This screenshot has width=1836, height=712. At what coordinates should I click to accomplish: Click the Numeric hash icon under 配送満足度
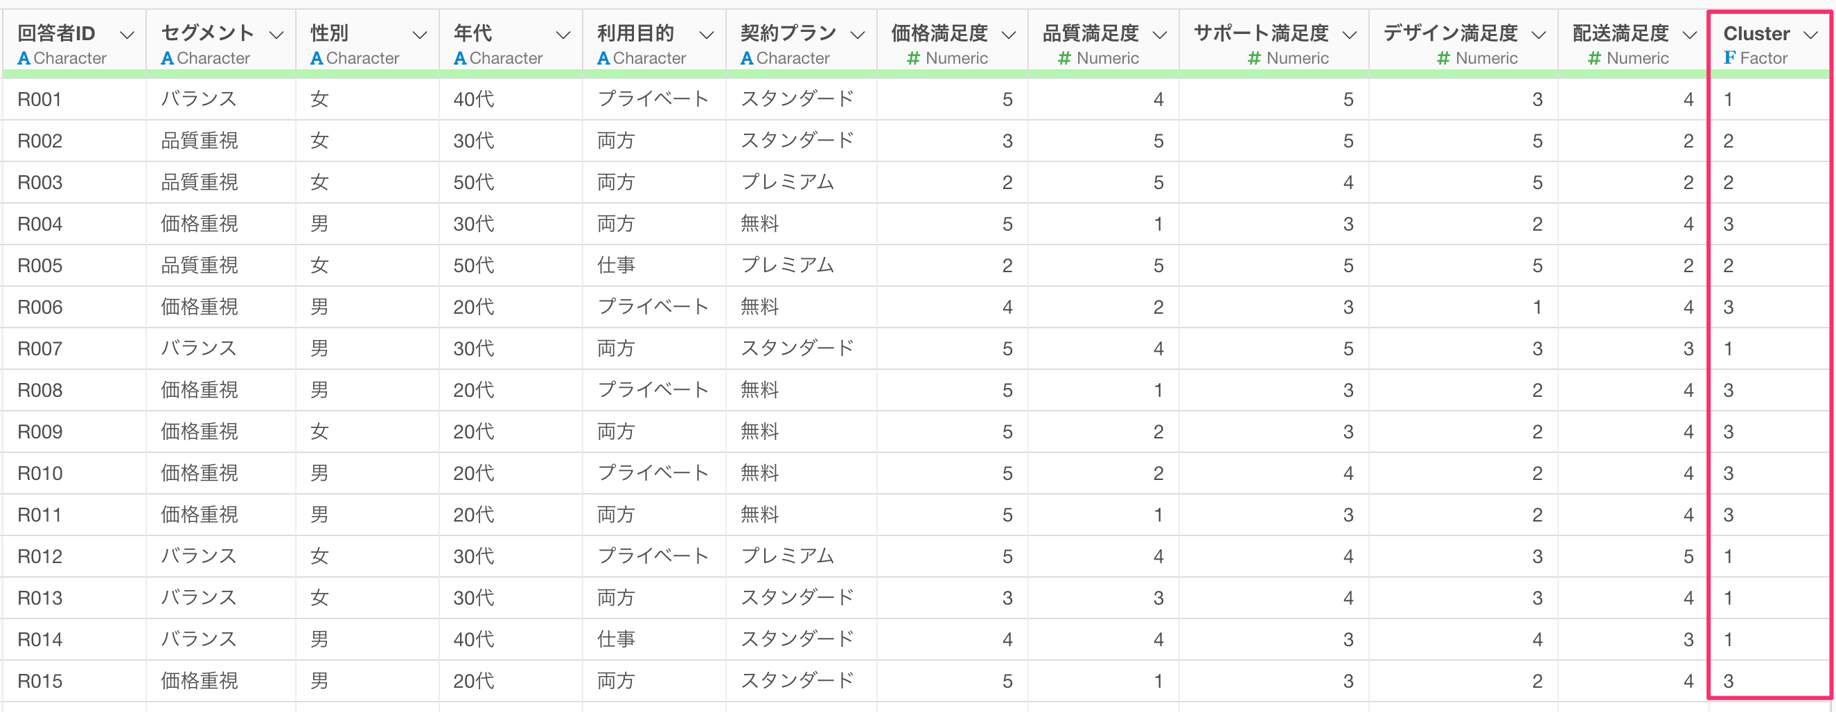point(1594,58)
